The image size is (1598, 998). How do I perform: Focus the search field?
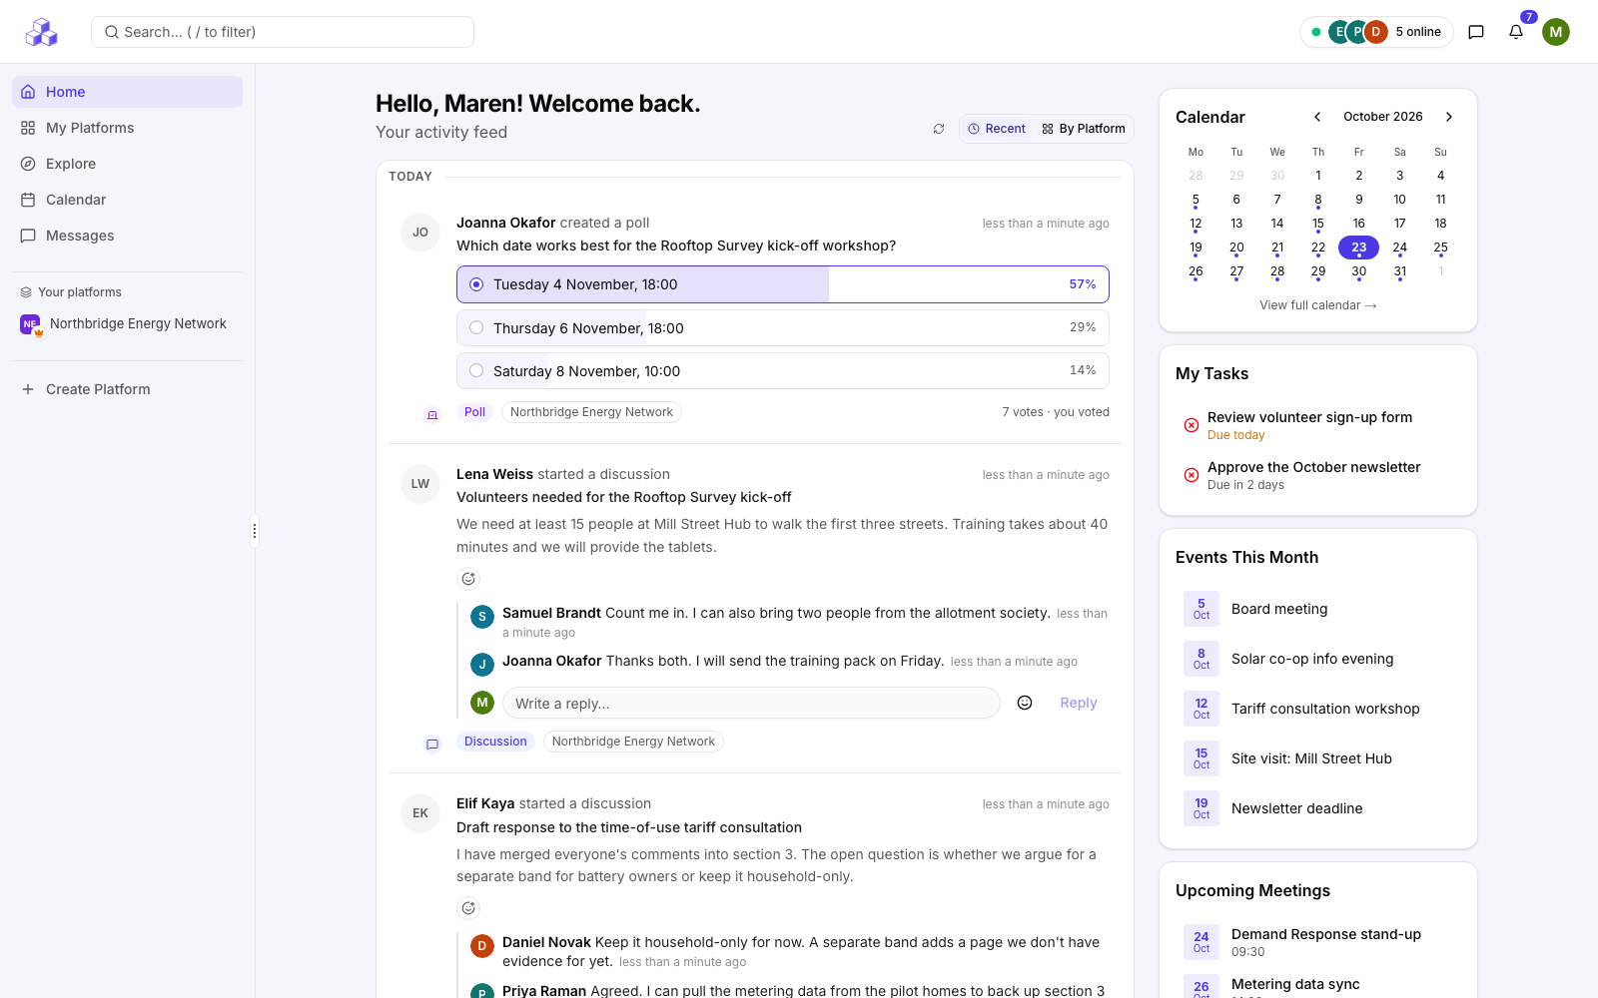click(283, 32)
